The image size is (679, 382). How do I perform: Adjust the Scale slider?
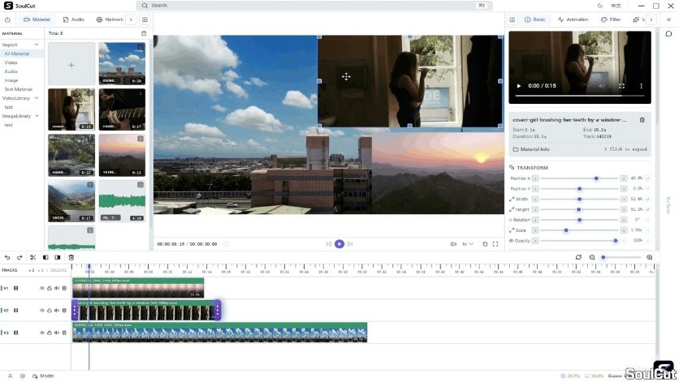[x=579, y=230]
